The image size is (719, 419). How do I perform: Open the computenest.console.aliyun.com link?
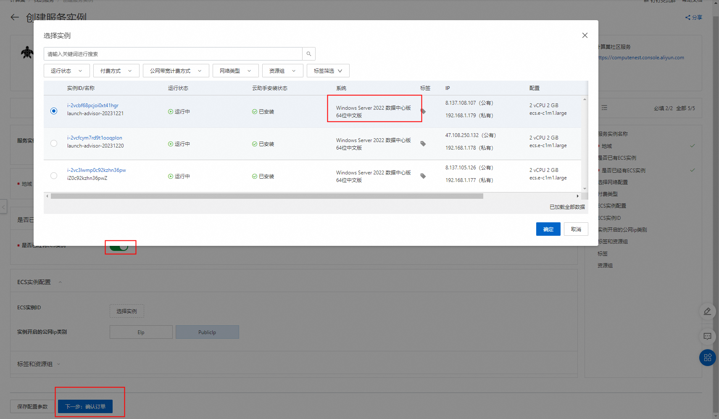click(x=641, y=58)
